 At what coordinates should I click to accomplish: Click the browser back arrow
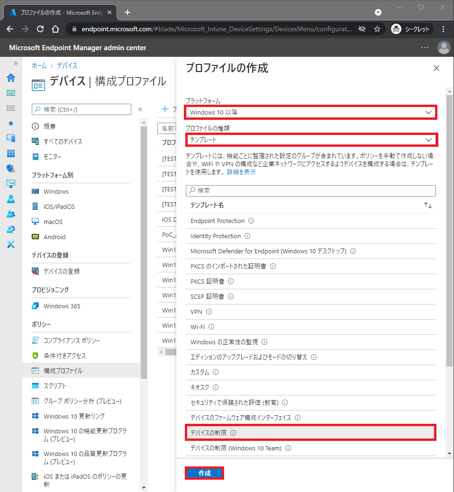(x=10, y=29)
